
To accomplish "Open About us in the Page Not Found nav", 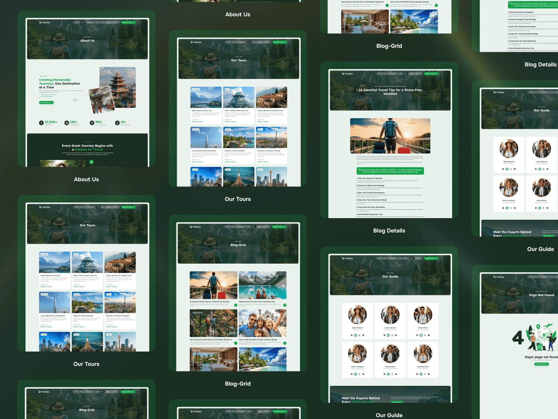I will (537, 277).
